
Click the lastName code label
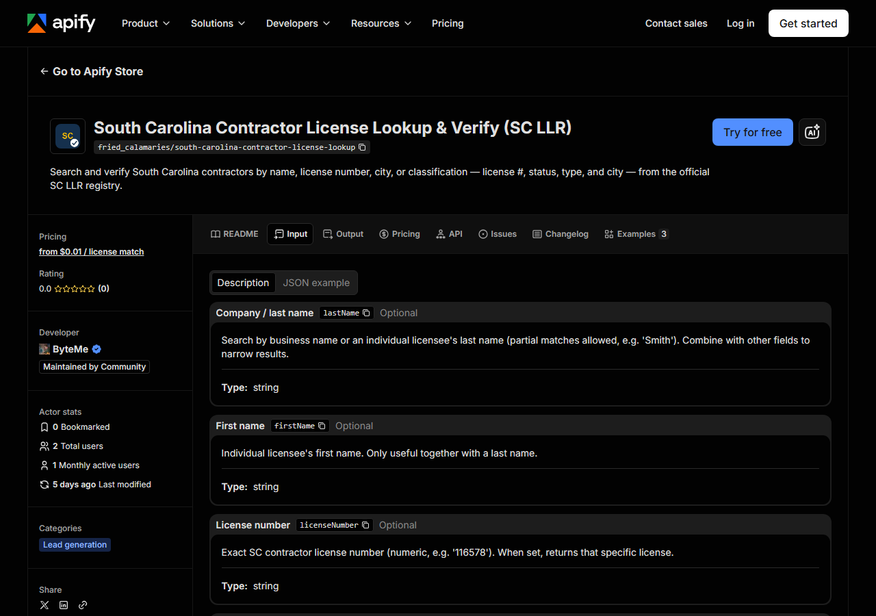click(341, 313)
